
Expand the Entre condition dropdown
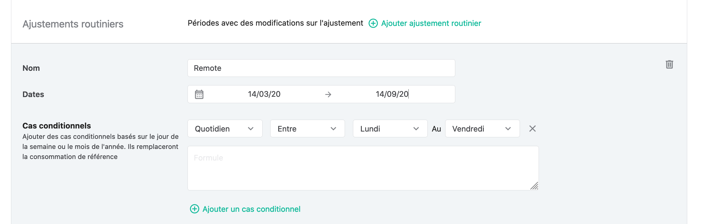[307, 129]
